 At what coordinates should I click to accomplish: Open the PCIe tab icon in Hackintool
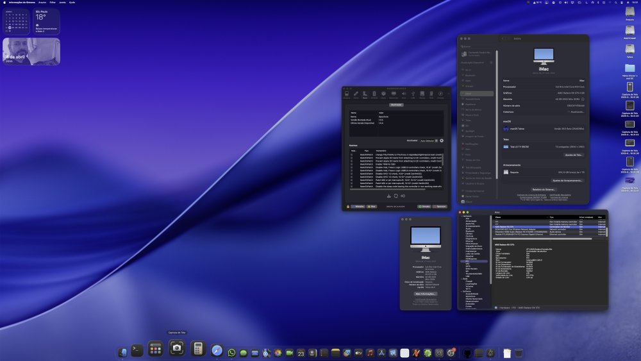[431, 94]
